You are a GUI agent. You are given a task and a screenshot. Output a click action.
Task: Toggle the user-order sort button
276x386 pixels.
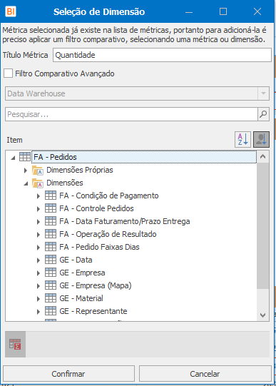(261, 139)
